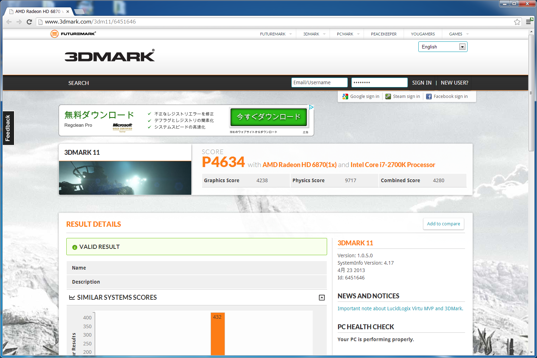Image resolution: width=537 pixels, height=358 pixels.
Task: Open the 3DMARK nav item
Action: pos(311,34)
